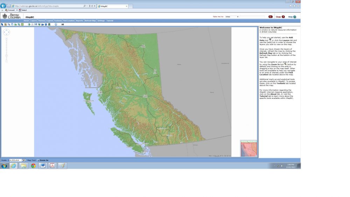Open Microsoft Word from the taskbar

tap(43, 166)
